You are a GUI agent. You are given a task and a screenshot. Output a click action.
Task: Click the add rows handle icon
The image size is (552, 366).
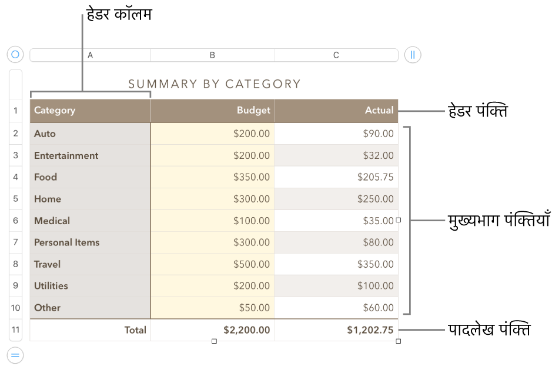pos(15,355)
